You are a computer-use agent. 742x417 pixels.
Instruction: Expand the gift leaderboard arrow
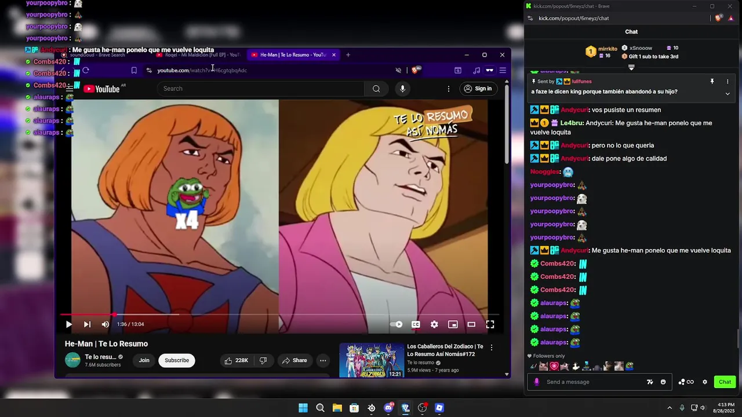click(631, 67)
